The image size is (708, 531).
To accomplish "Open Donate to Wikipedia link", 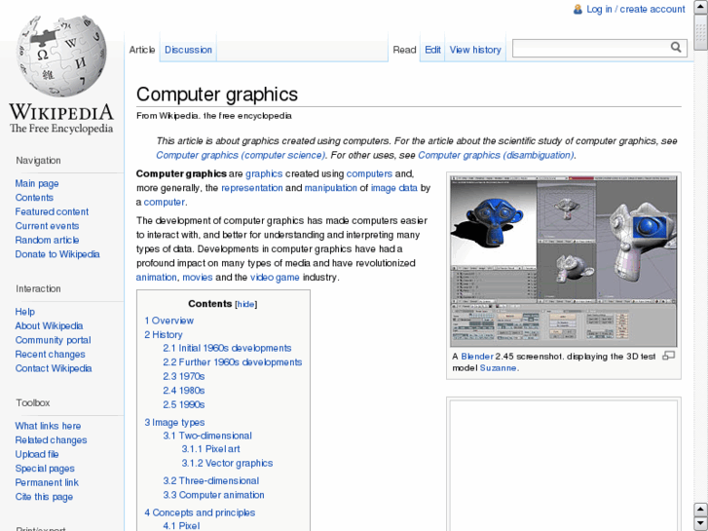I will click(57, 254).
